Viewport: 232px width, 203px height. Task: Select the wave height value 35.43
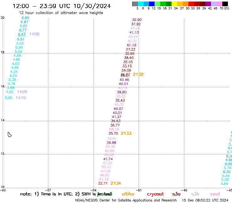pos(120,101)
